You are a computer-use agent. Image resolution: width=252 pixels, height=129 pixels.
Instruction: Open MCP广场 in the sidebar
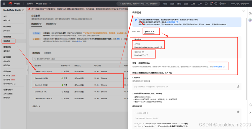(x=7, y=76)
